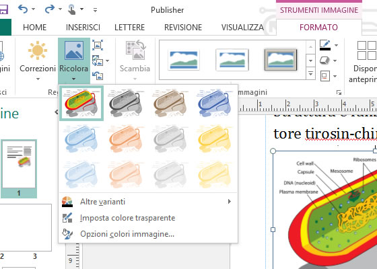Click the compress pictures icon
Image resolution: width=377 pixels, height=269 pixels.
tap(98, 45)
